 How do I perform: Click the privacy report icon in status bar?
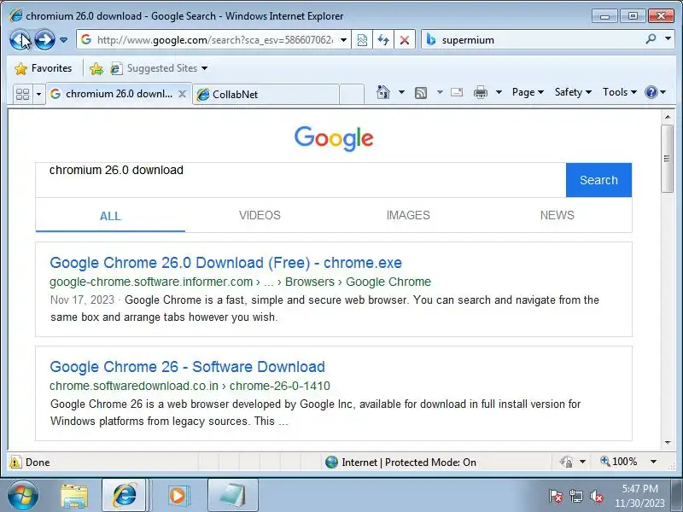pyautogui.click(x=566, y=462)
